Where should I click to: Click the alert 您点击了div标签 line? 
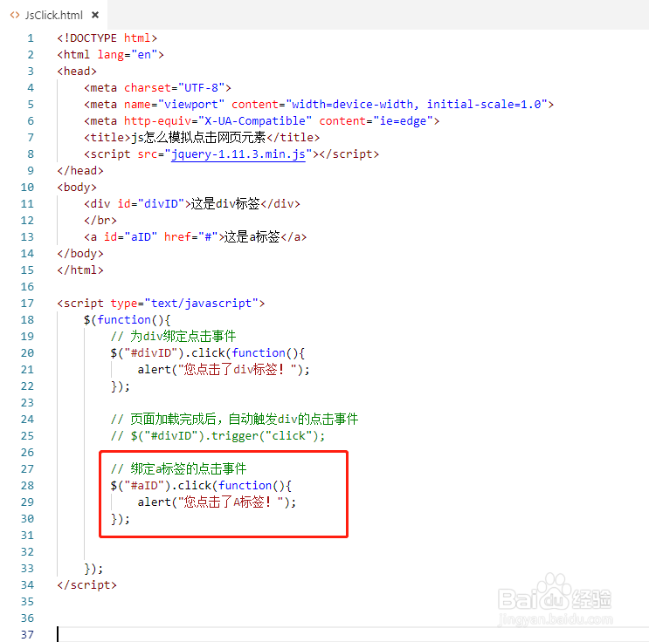[x=224, y=370]
